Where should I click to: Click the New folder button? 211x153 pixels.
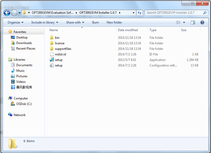point(114,22)
